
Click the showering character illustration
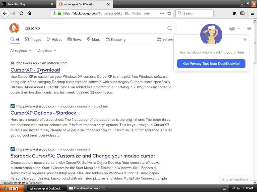pyautogui.click(x=211, y=34)
